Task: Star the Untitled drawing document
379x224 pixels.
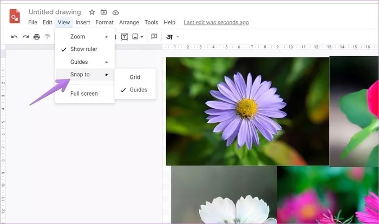Action: [92, 12]
